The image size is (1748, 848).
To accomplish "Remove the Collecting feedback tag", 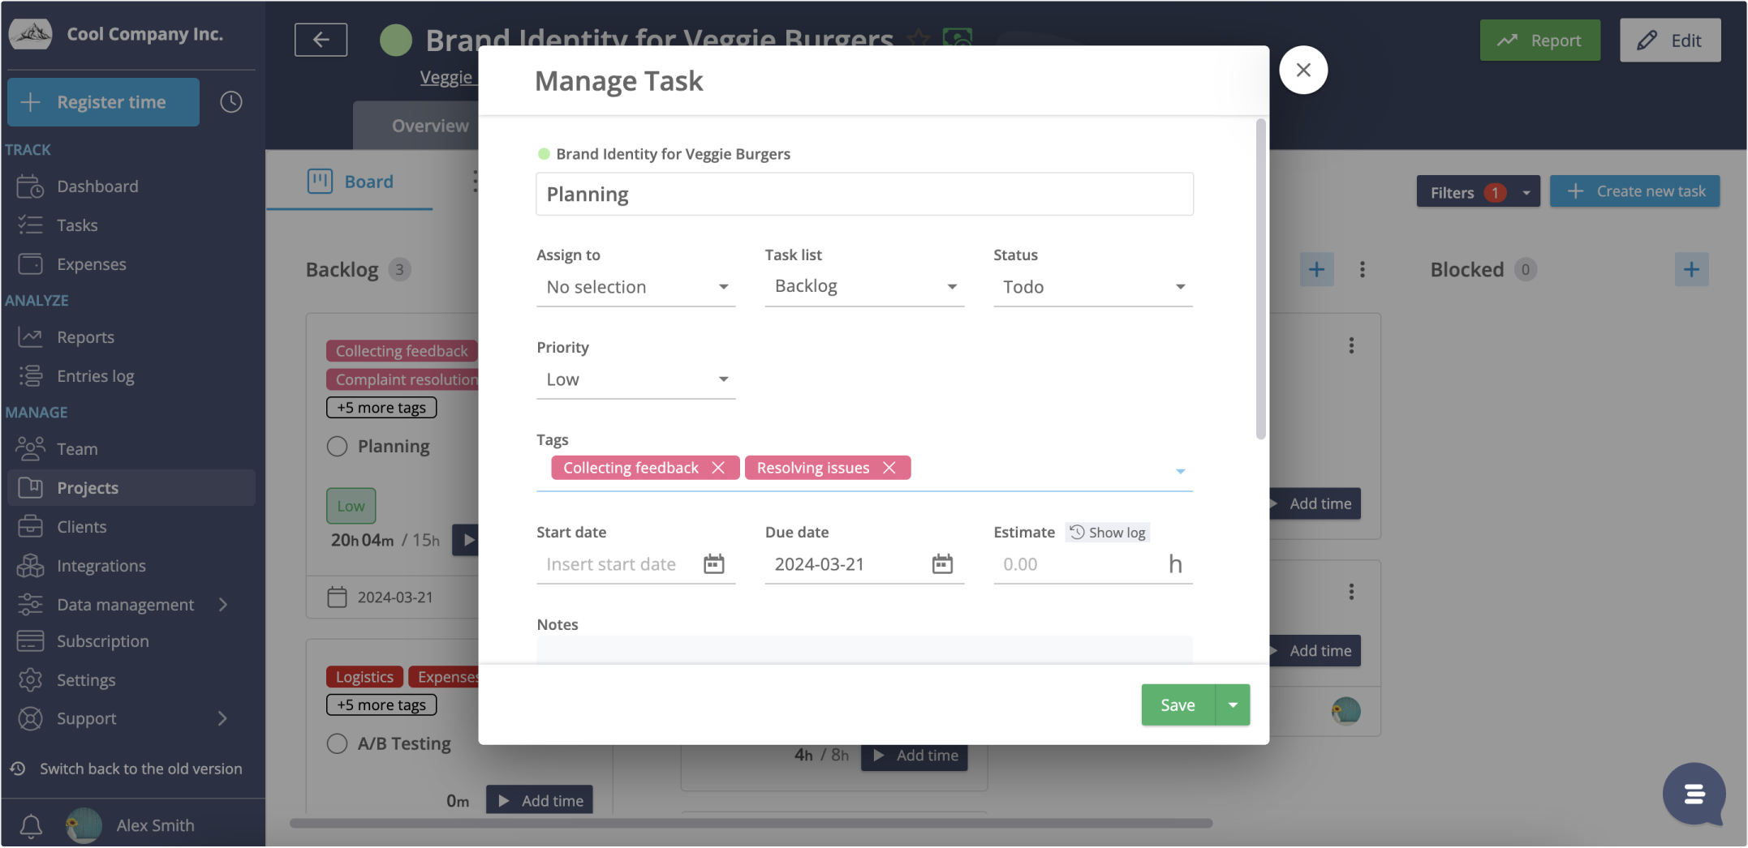I will [718, 468].
